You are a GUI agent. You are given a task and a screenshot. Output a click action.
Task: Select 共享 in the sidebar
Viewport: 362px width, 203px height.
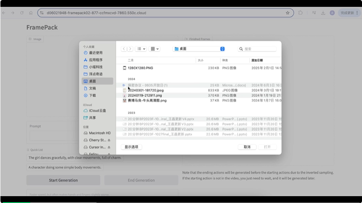(97, 118)
